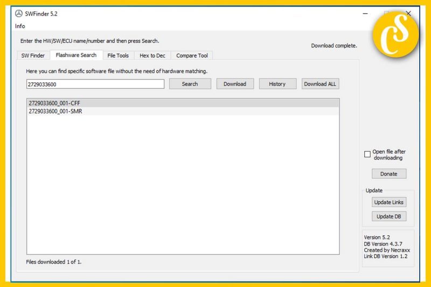Click the Download ALL button
This screenshot has width=431, height=287.
tap(320, 84)
